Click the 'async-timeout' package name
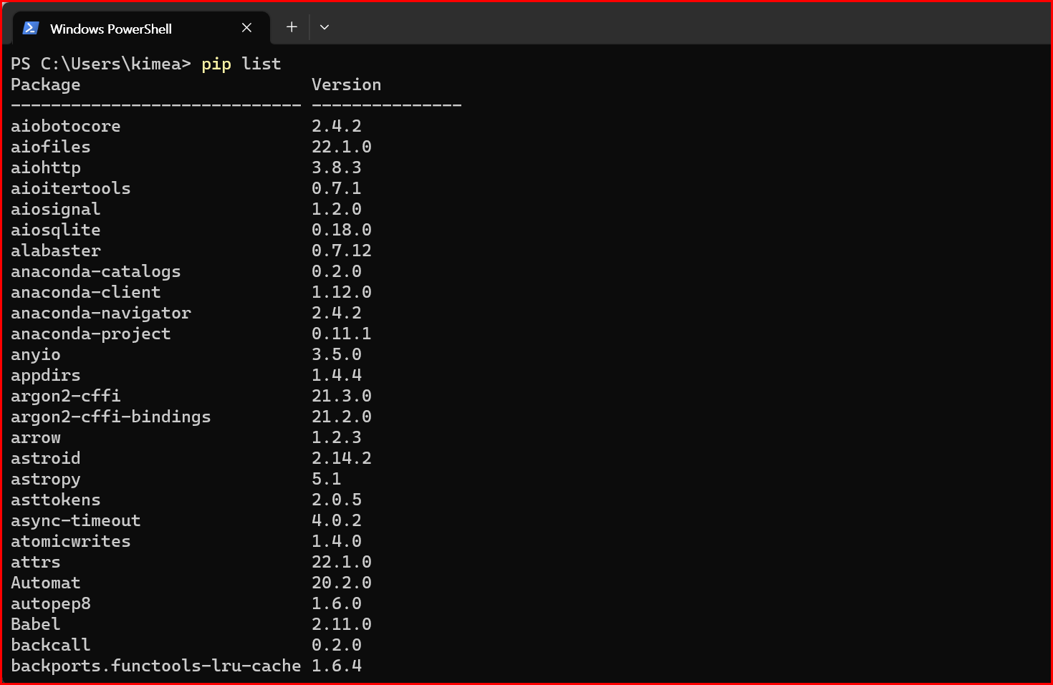1053x685 pixels. pyautogui.click(x=75, y=521)
